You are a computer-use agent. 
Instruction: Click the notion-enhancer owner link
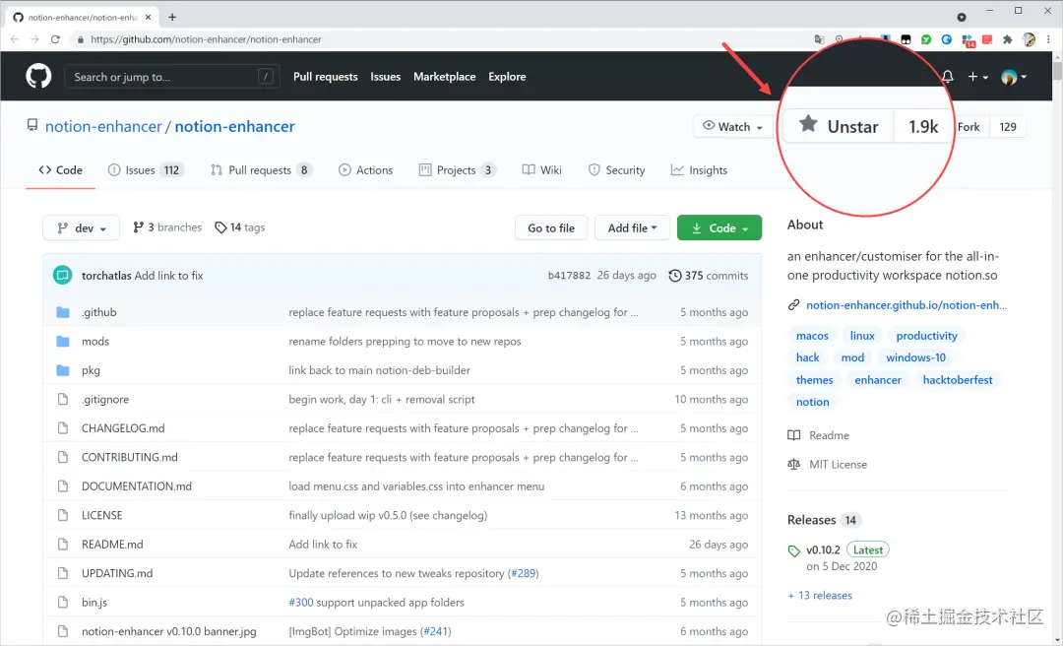103,126
